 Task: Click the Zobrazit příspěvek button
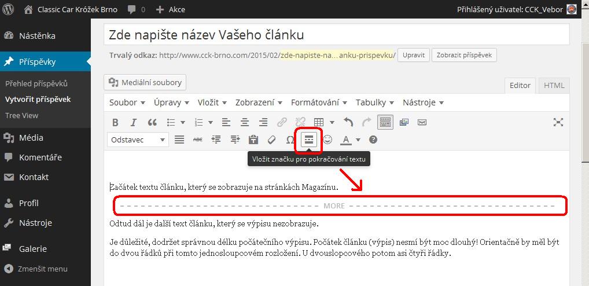click(464, 55)
